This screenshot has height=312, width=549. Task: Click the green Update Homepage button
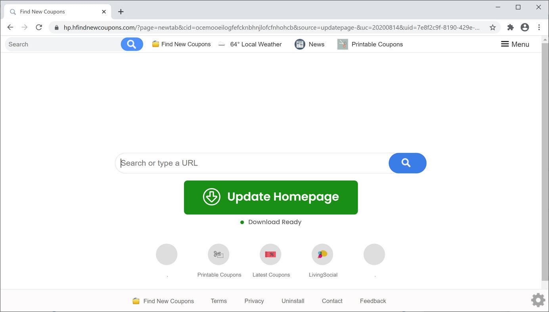[x=271, y=198]
